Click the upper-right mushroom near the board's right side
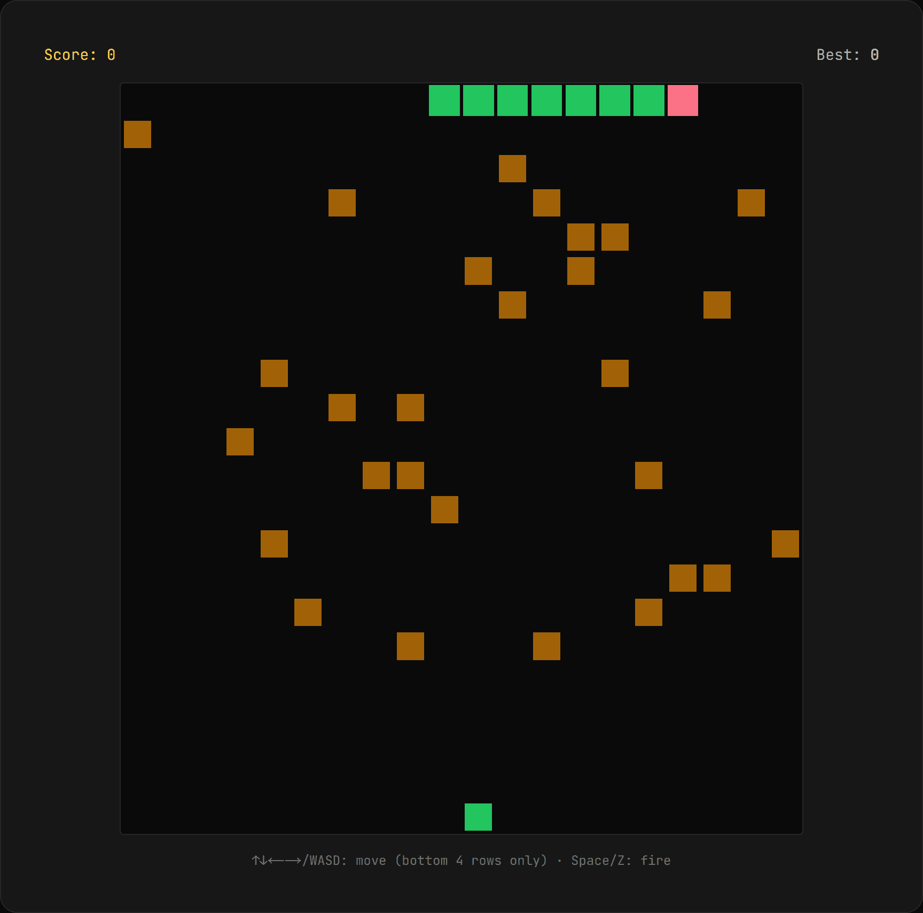Viewport: 923px width, 913px height. 751,203
